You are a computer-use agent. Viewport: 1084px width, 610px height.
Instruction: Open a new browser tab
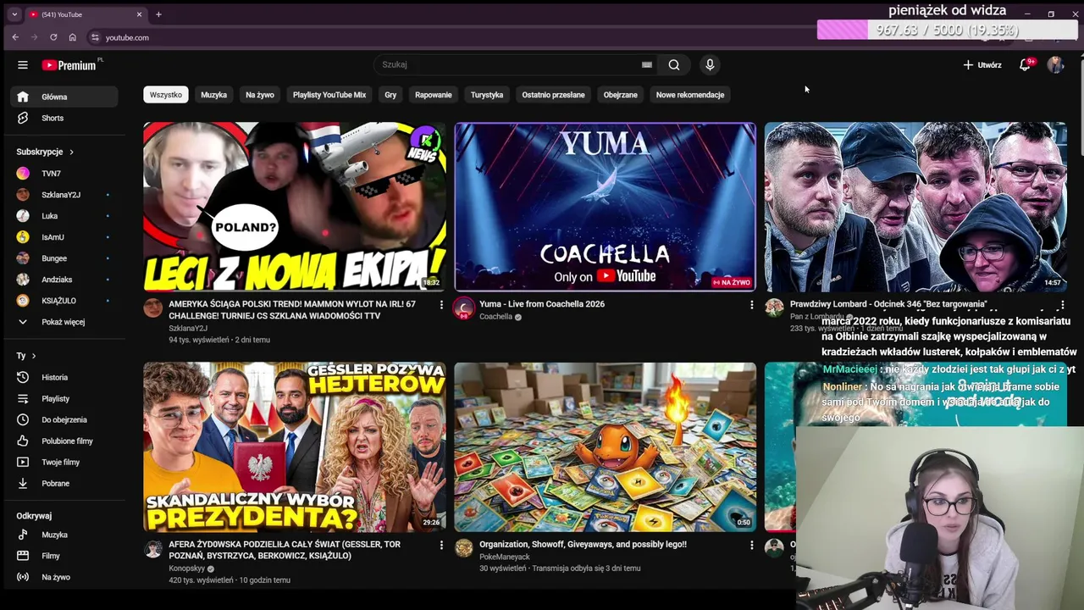pos(158,14)
